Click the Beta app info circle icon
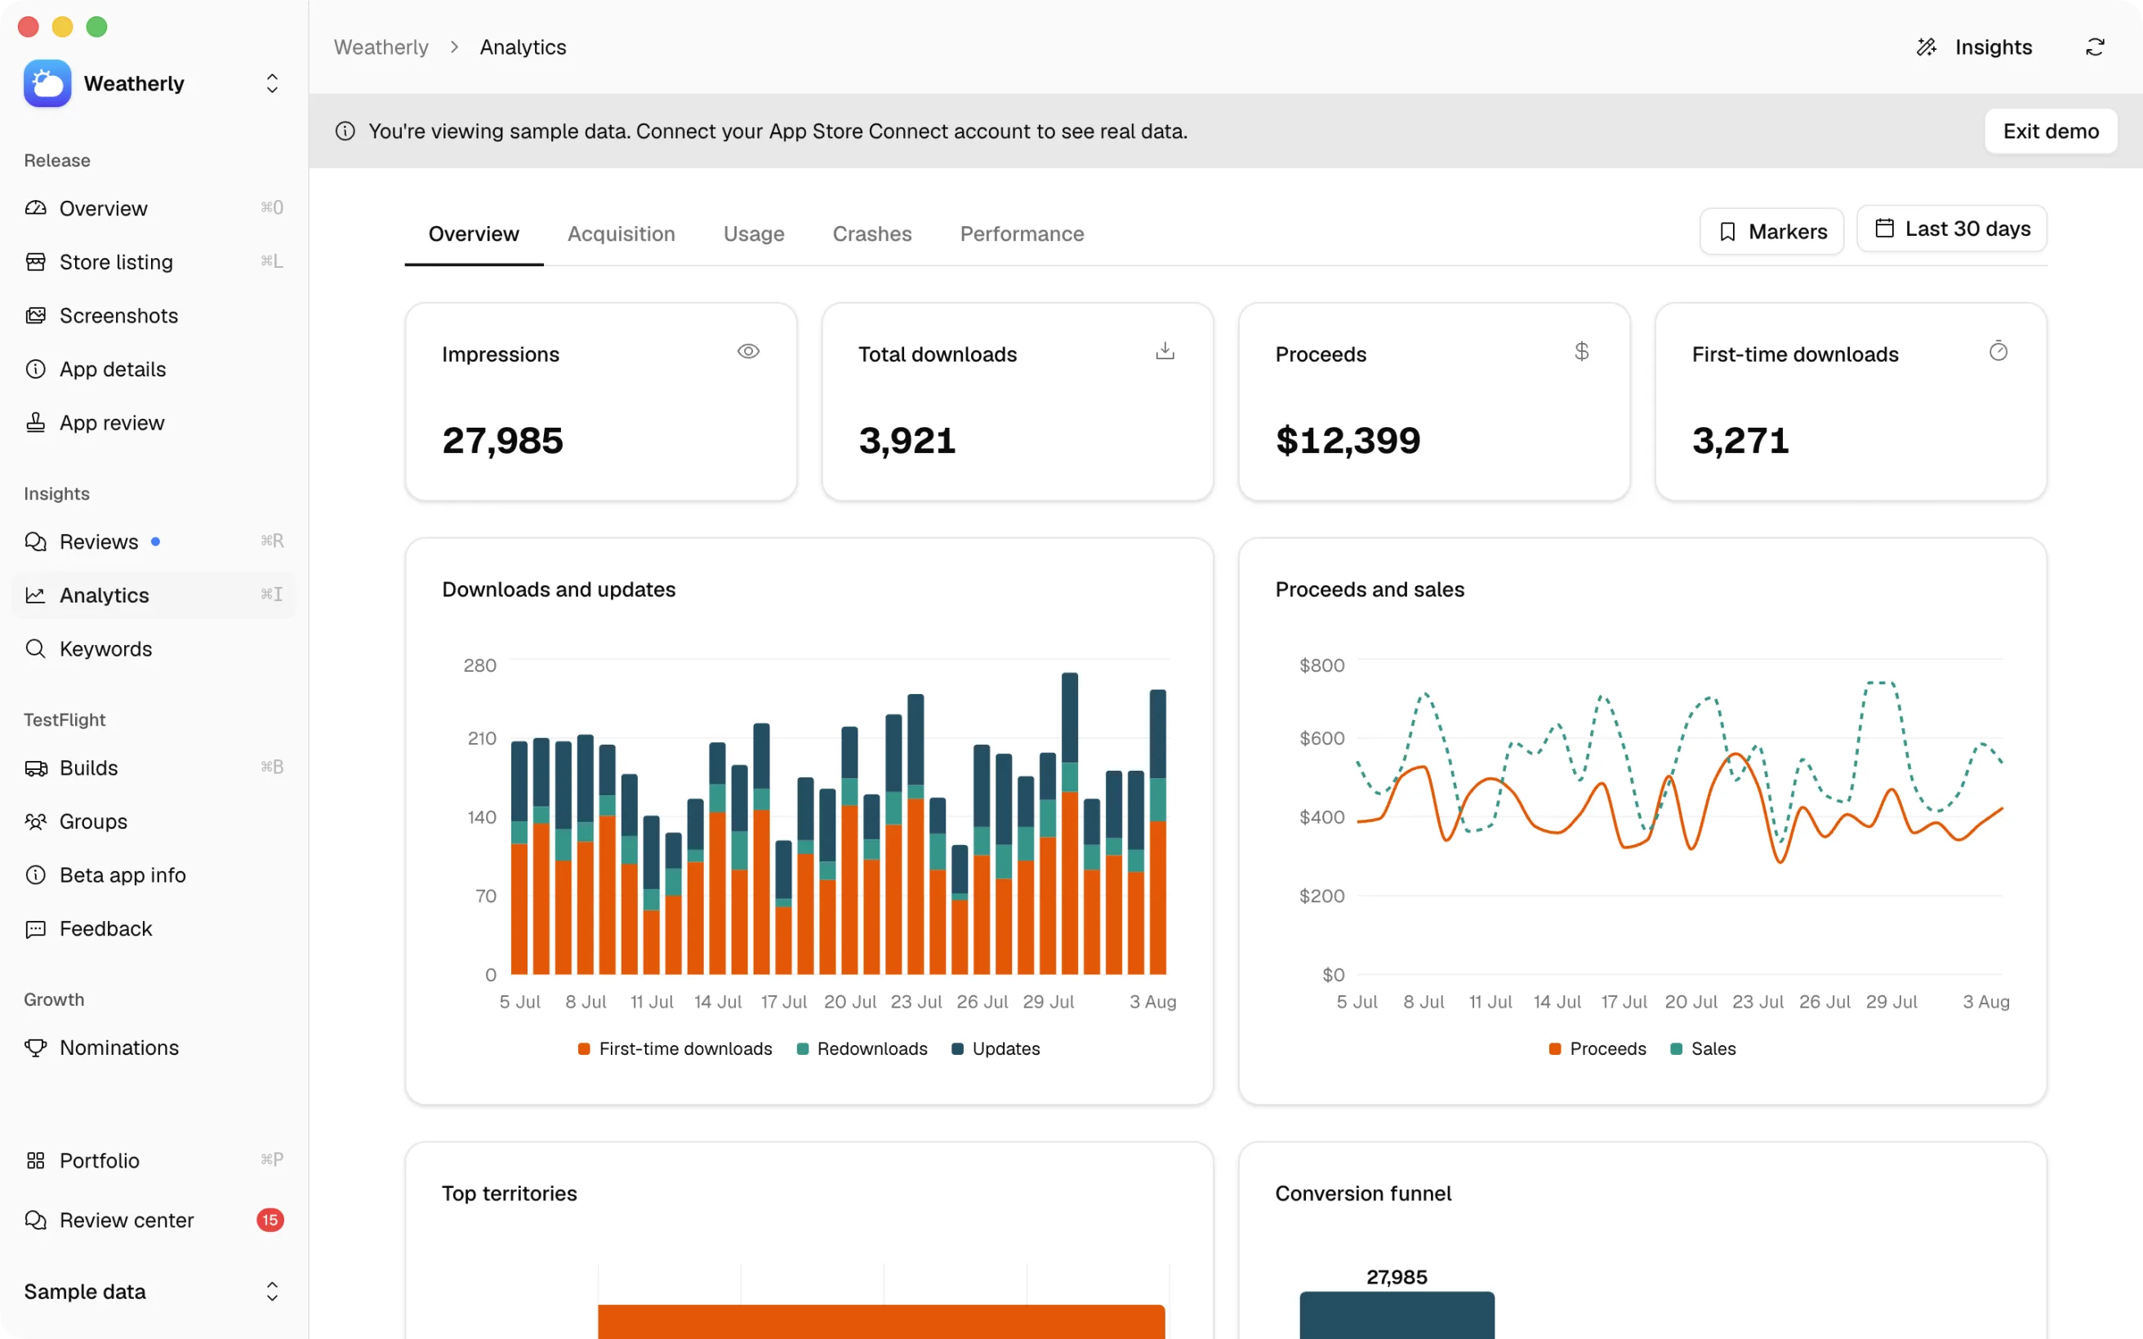 (x=35, y=875)
